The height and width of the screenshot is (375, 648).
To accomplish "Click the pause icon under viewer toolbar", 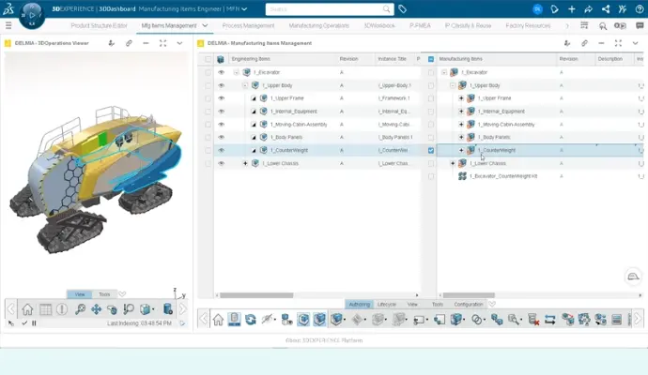I will [x=34, y=323].
